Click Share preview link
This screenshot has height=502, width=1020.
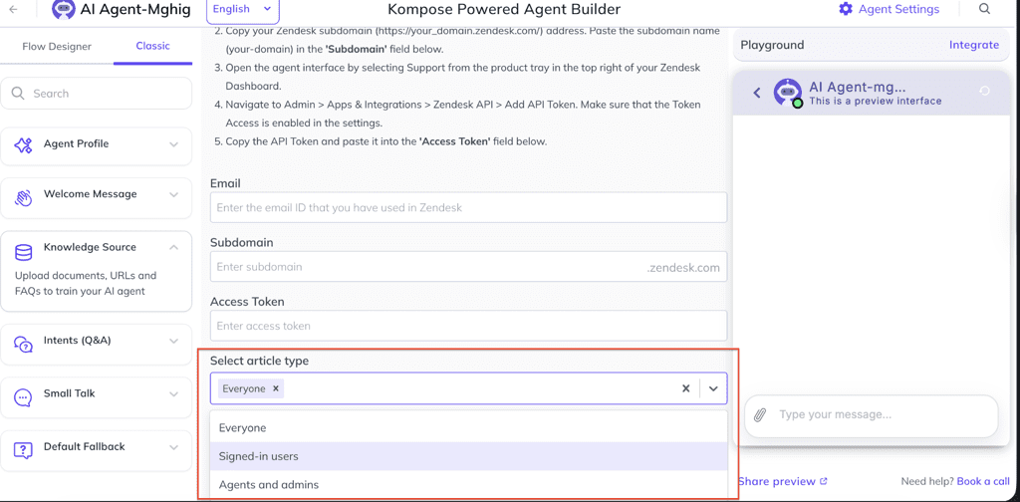[x=783, y=481]
